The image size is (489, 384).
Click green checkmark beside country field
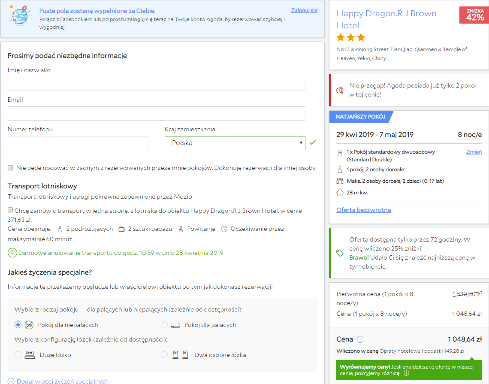[x=313, y=142]
